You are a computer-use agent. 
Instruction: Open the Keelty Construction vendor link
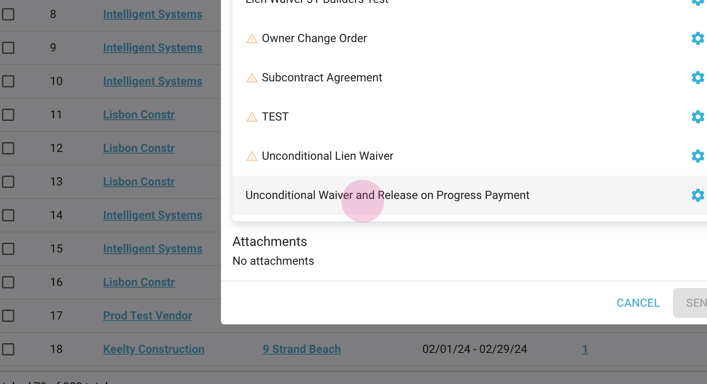point(153,349)
